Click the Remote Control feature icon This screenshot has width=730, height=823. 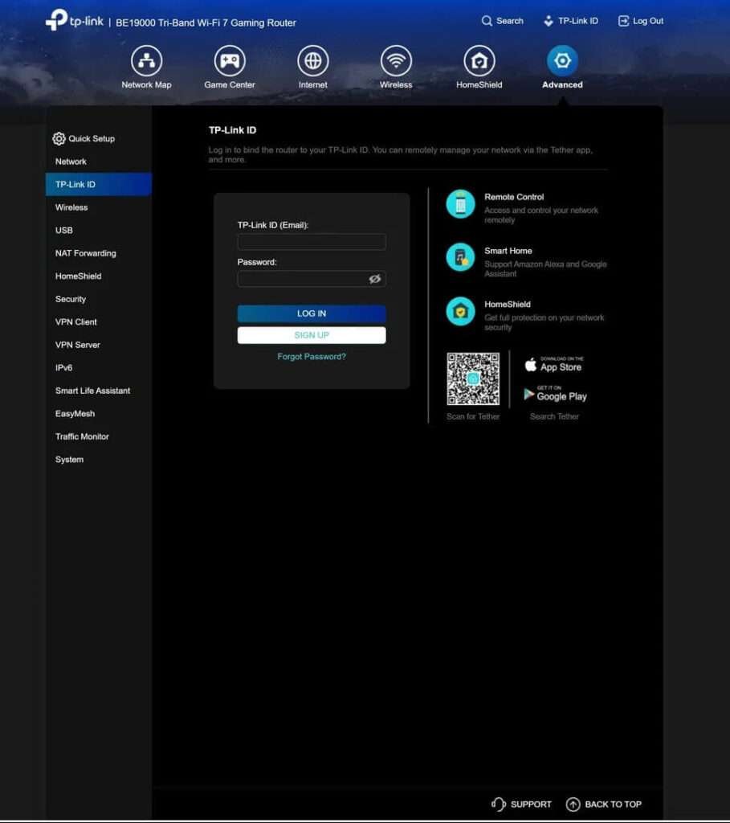pos(460,203)
